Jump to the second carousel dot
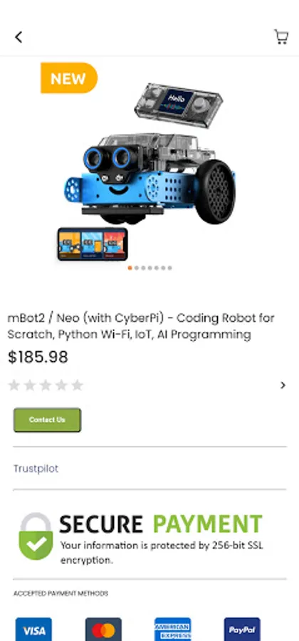This screenshot has width=299, height=641. point(137,269)
